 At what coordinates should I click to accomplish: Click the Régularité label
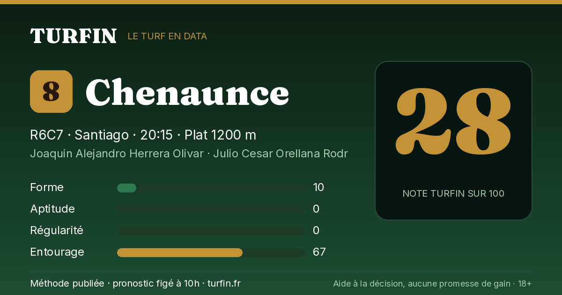[57, 230]
